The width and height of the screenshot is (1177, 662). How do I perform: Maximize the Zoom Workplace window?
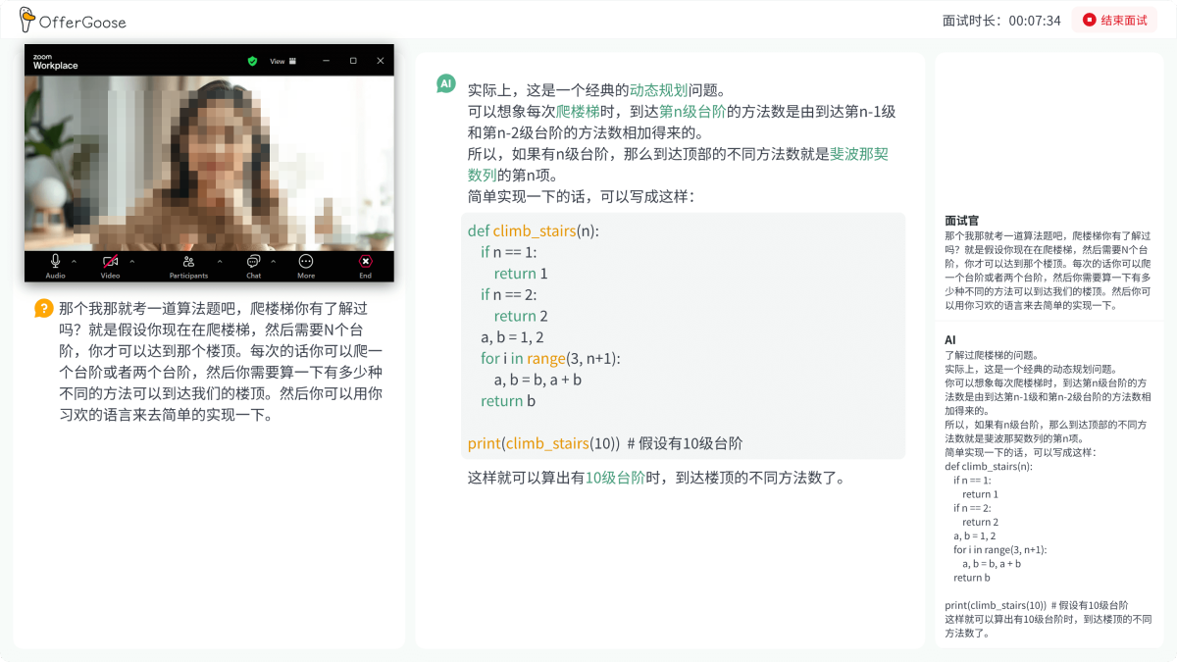tap(353, 61)
